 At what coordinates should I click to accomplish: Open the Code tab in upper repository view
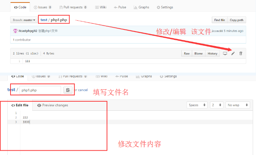pos(20,7)
